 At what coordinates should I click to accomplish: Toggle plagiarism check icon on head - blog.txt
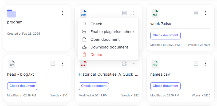pyautogui.click(x=53, y=64)
